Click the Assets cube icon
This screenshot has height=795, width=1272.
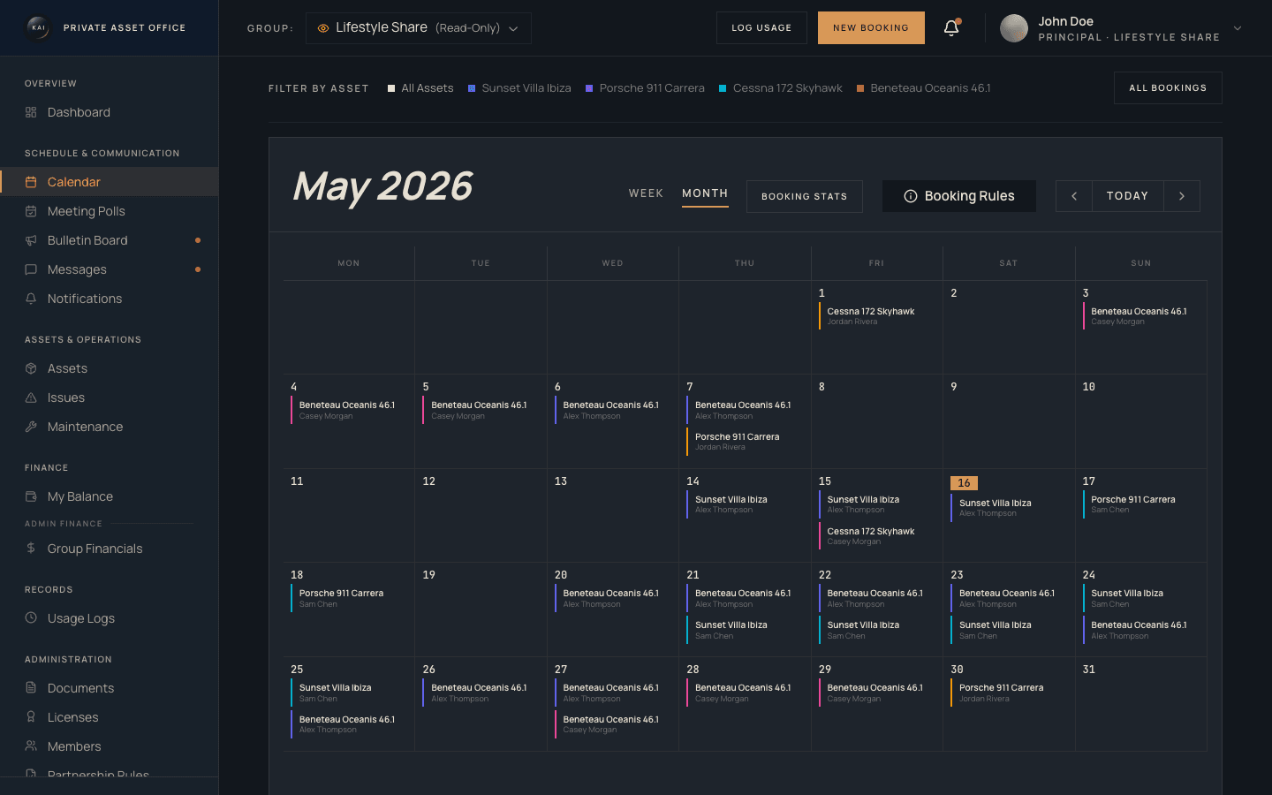pyautogui.click(x=31, y=368)
